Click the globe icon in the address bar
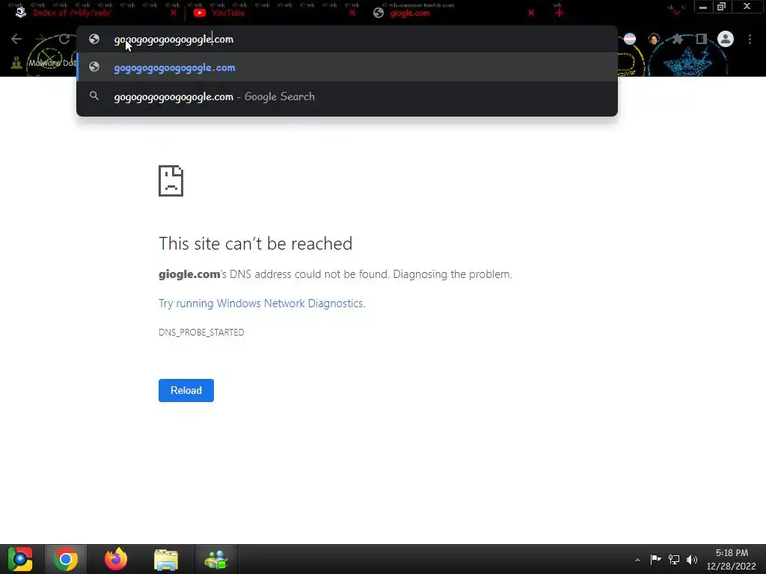Screen dimensions: 766x574 (x=94, y=39)
